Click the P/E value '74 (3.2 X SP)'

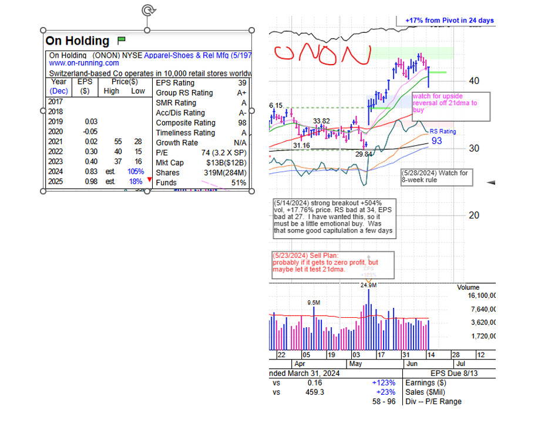tap(224, 153)
